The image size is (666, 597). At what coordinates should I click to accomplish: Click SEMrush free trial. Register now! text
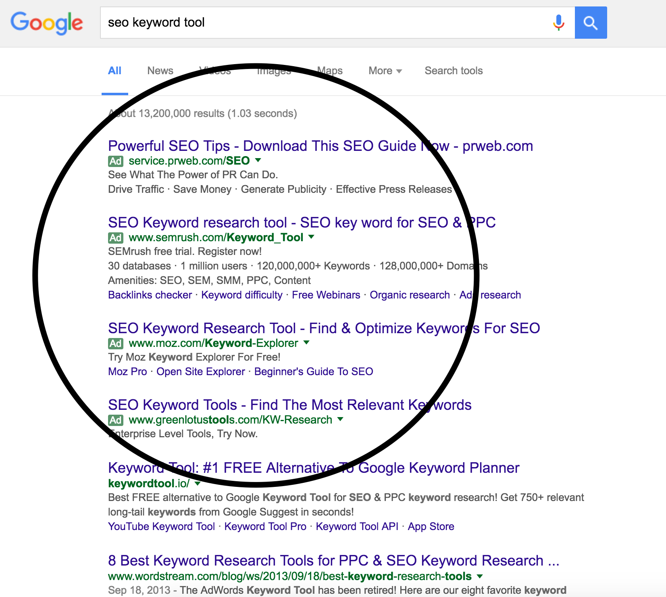point(185,251)
